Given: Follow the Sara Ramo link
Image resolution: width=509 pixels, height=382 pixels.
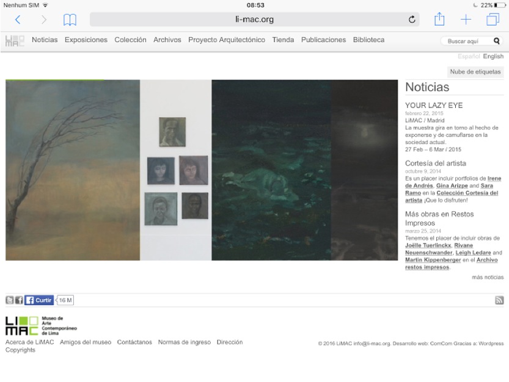Looking at the screenshot, I should (x=449, y=189).
